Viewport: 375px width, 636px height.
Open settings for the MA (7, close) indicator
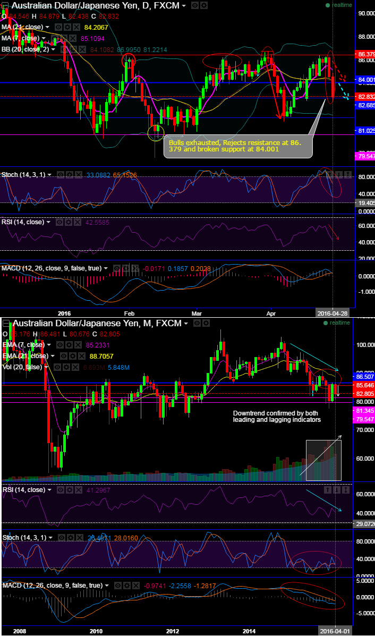pos(64,39)
